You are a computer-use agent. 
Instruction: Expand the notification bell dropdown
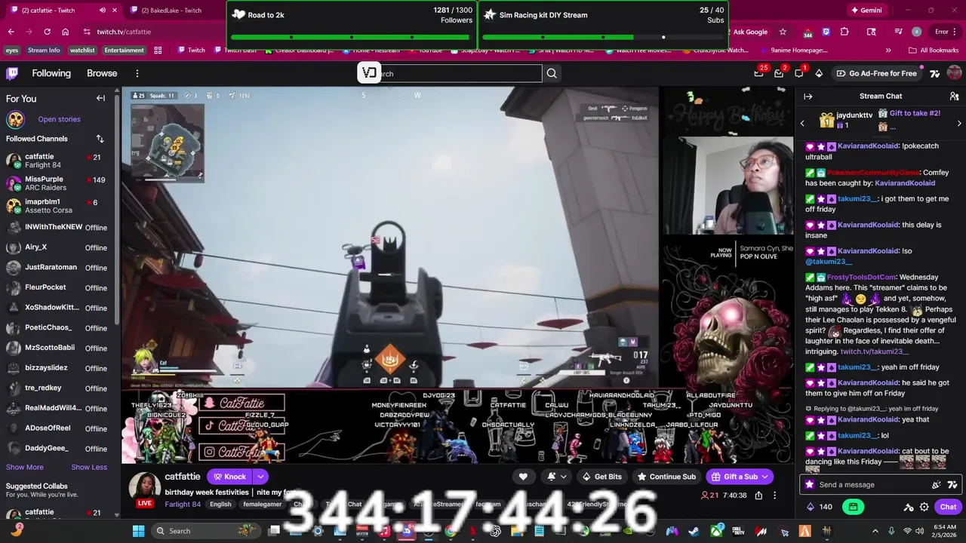557,477
